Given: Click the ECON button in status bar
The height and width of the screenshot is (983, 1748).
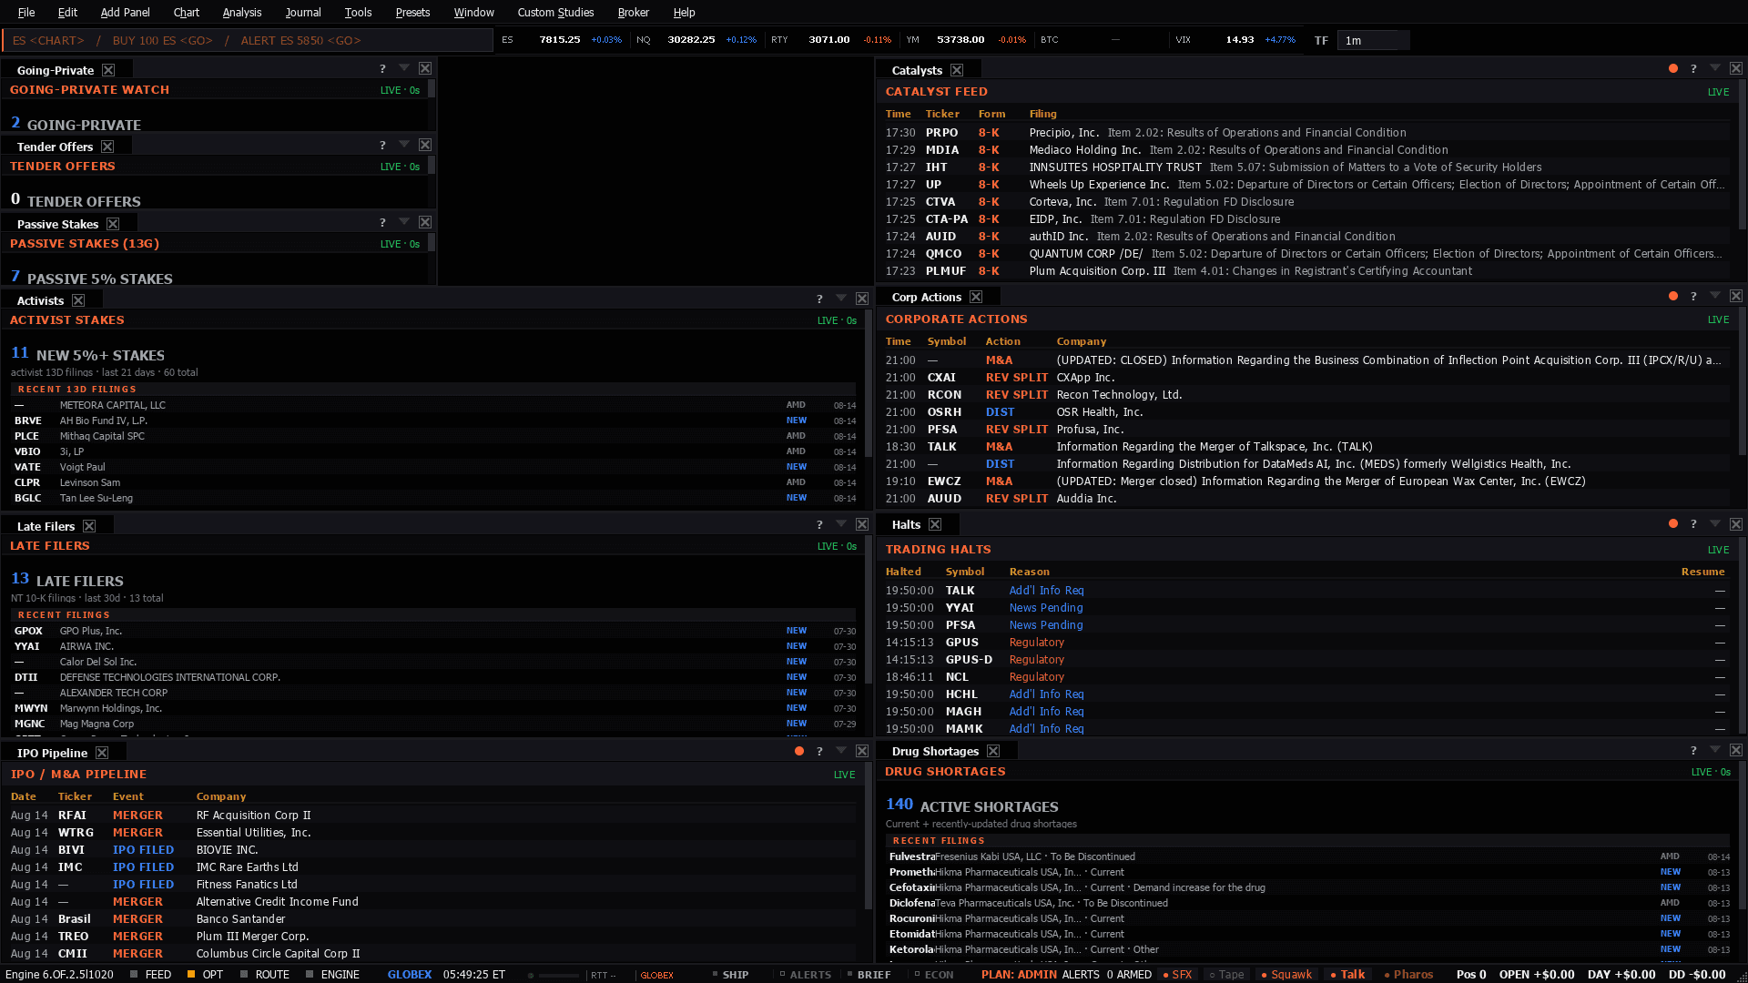Looking at the screenshot, I should click(x=933, y=974).
